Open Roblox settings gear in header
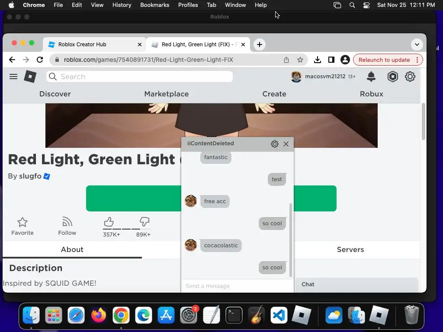The height and width of the screenshot is (332, 443). coord(410,77)
